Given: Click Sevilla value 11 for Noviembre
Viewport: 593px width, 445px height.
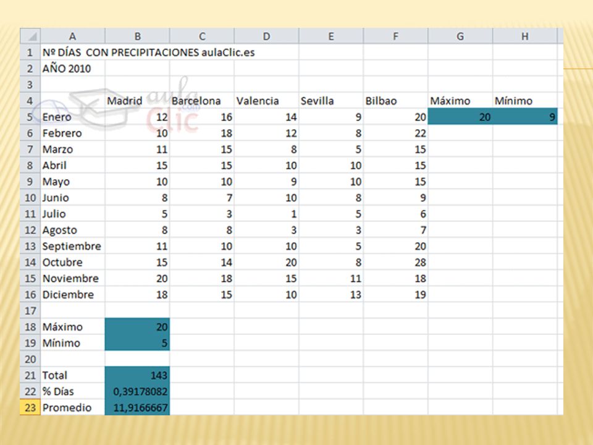Looking at the screenshot, I should (x=331, y=279).
